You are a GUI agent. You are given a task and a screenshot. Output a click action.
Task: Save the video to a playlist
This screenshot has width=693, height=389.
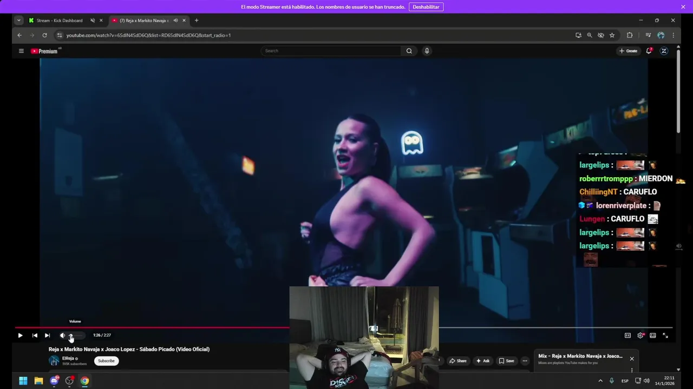pos(507,361)
